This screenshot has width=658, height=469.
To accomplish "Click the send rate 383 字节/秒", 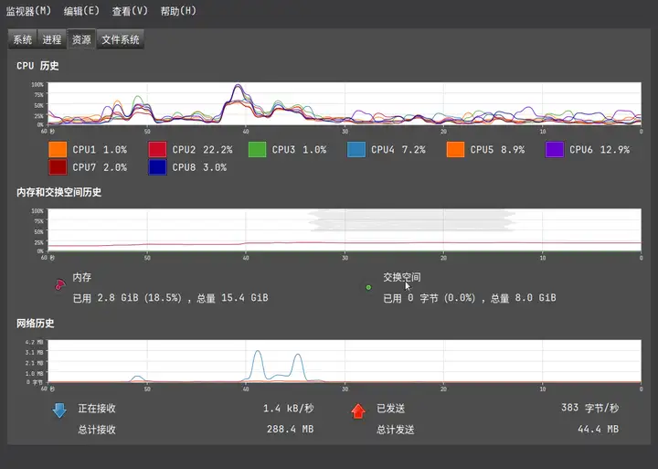I will tap(590, 408).
